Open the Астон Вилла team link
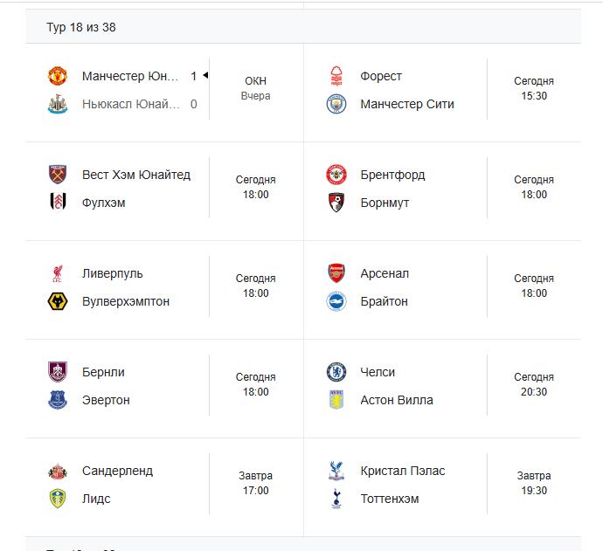The height and width of the screenshot is (551, 603). coord(397,401)
